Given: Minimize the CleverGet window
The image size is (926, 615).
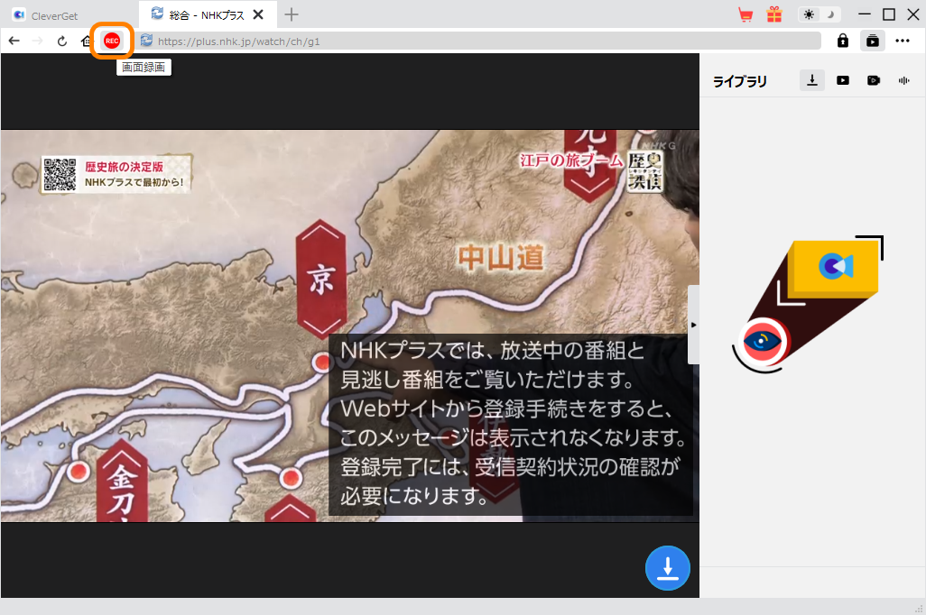Looking at the screenshot, I should [865, 14].
